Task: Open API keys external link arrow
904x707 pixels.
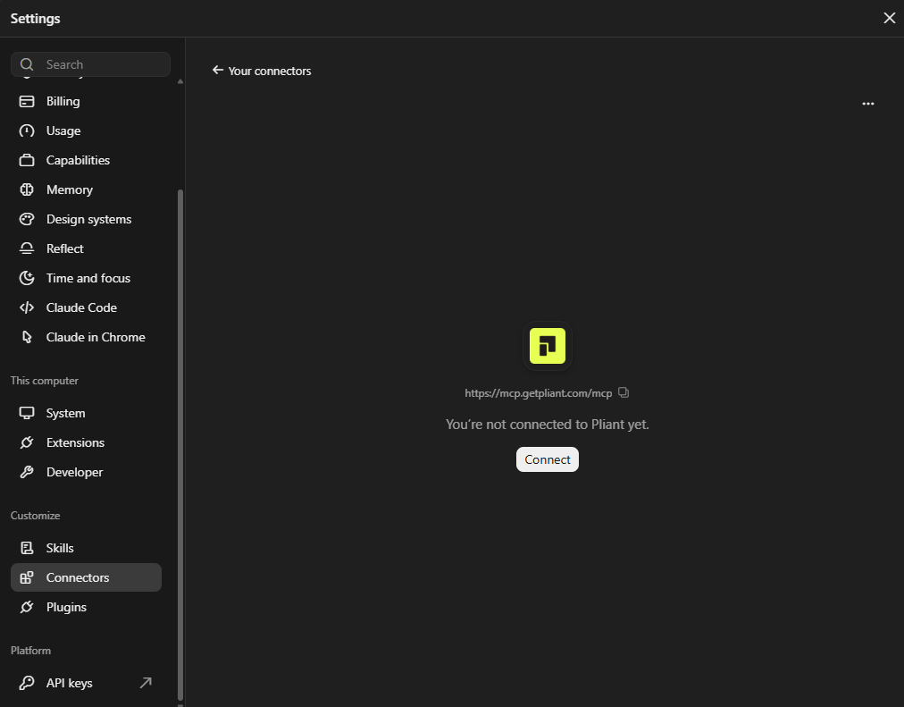Action: [146, 683]
